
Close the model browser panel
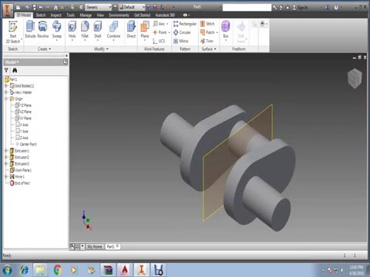66,55
